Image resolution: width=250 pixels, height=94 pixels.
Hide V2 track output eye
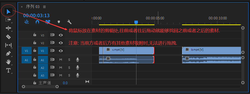(x=61, y=43)
